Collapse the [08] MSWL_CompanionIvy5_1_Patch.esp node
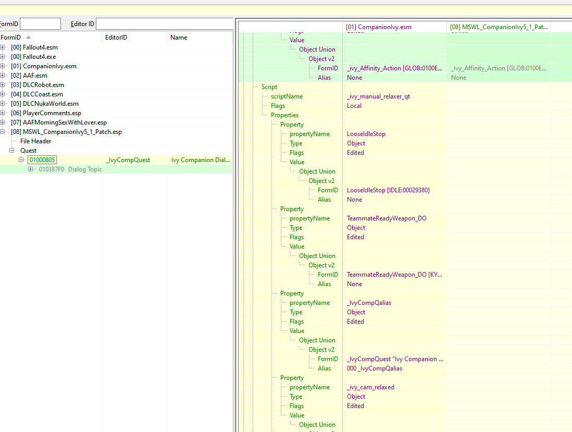The image size is (572, 432). coord(2,132)
